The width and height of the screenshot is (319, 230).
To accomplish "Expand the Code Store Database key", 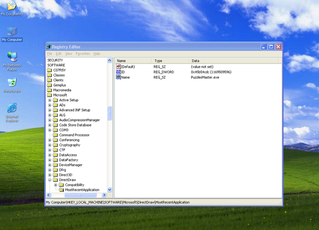I will 49,125.
